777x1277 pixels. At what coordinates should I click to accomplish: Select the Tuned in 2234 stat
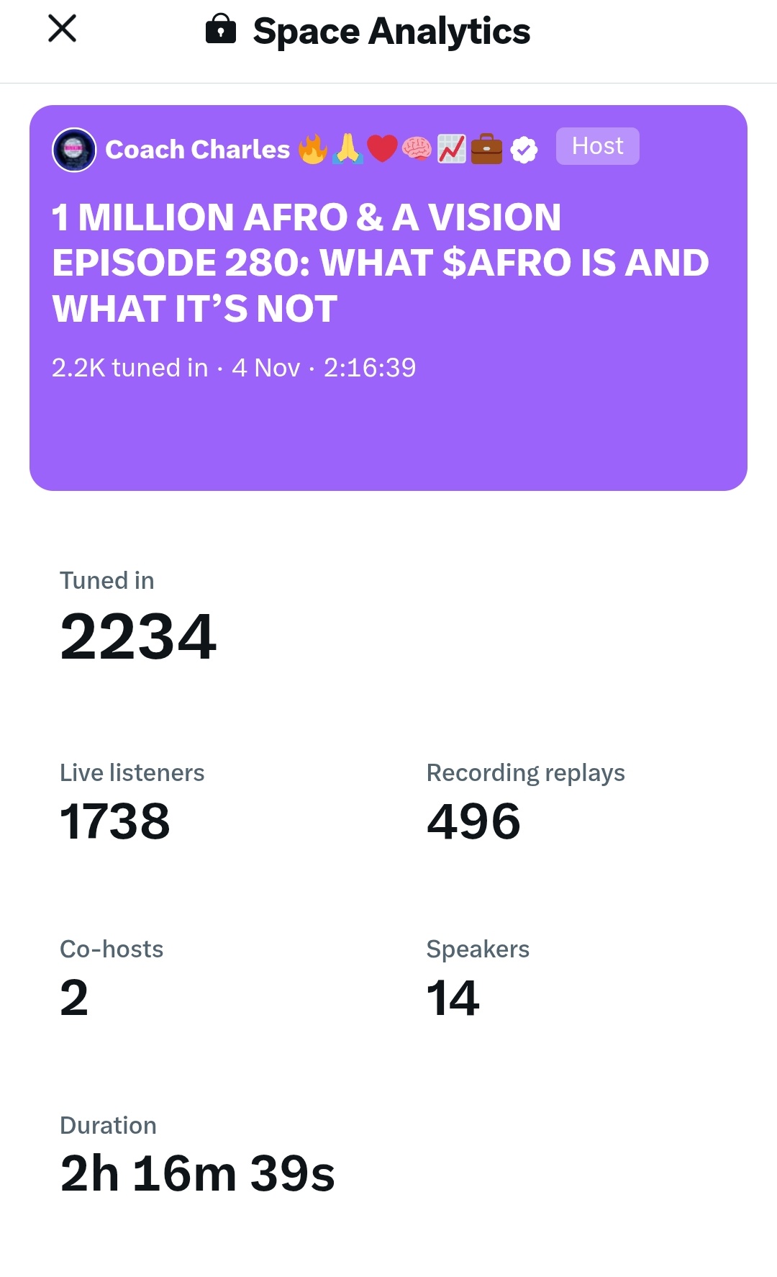coord(138,636)
